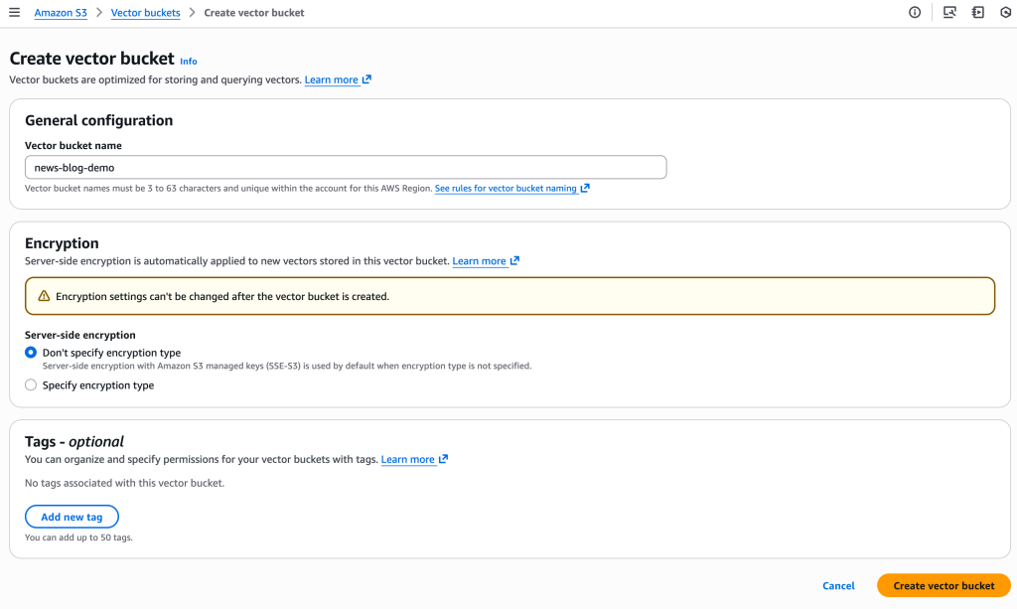
Task: Click the warning triangle in encryption alert
Action: (41, 295)
